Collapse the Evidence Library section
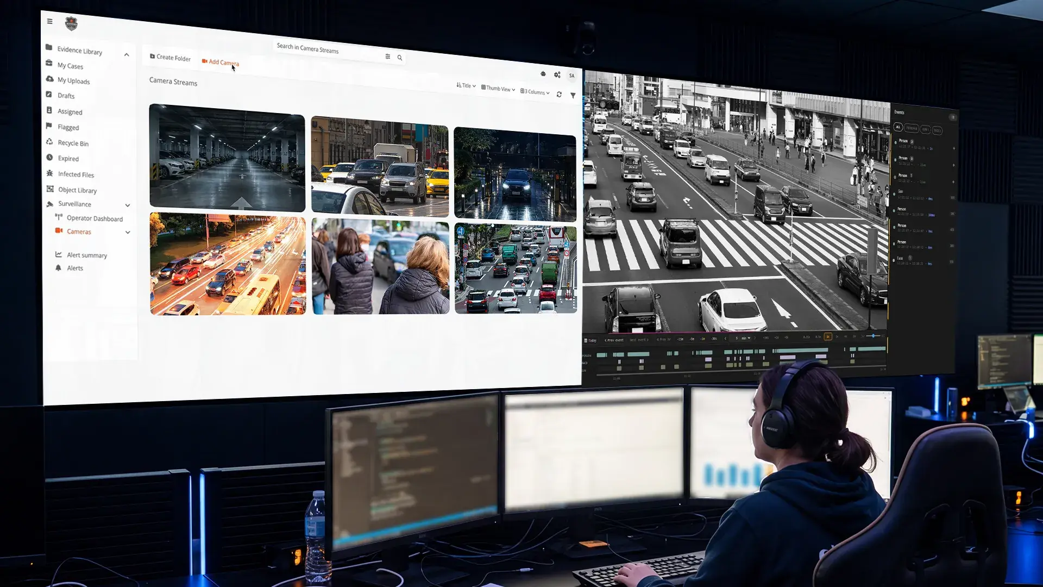The height and width of the screenshot is (587, 1043). 127,54
